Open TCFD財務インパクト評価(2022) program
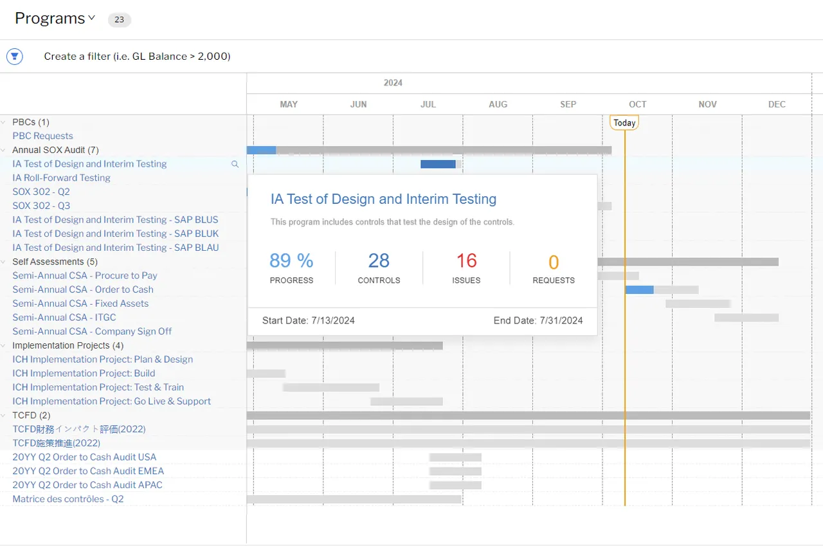The image size is (823, 546). tap(79, 429)
